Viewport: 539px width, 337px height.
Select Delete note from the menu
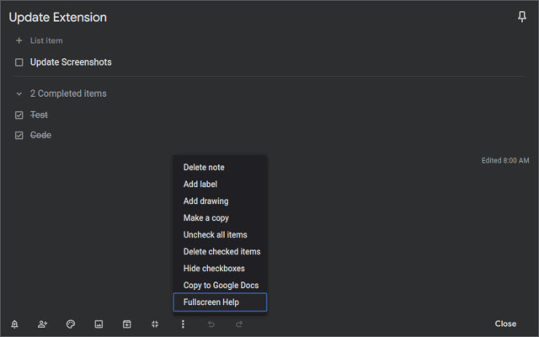[x=204, y=168]
